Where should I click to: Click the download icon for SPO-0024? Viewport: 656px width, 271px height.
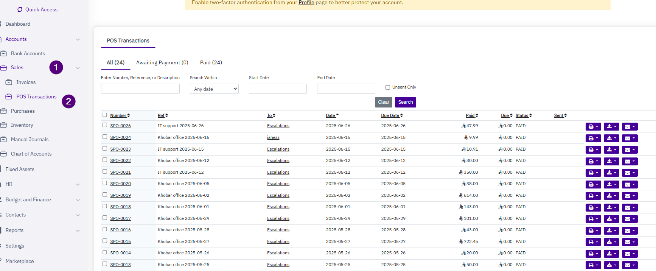(x=611, y=139)
